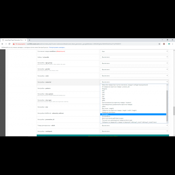The width and height of the screenshot is (175, 175).
Task: Click the browser back arrow
Action: (x=2, y=44)
